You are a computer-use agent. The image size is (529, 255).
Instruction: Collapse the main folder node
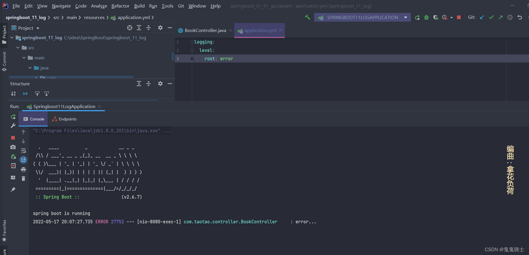pos(24,58)
